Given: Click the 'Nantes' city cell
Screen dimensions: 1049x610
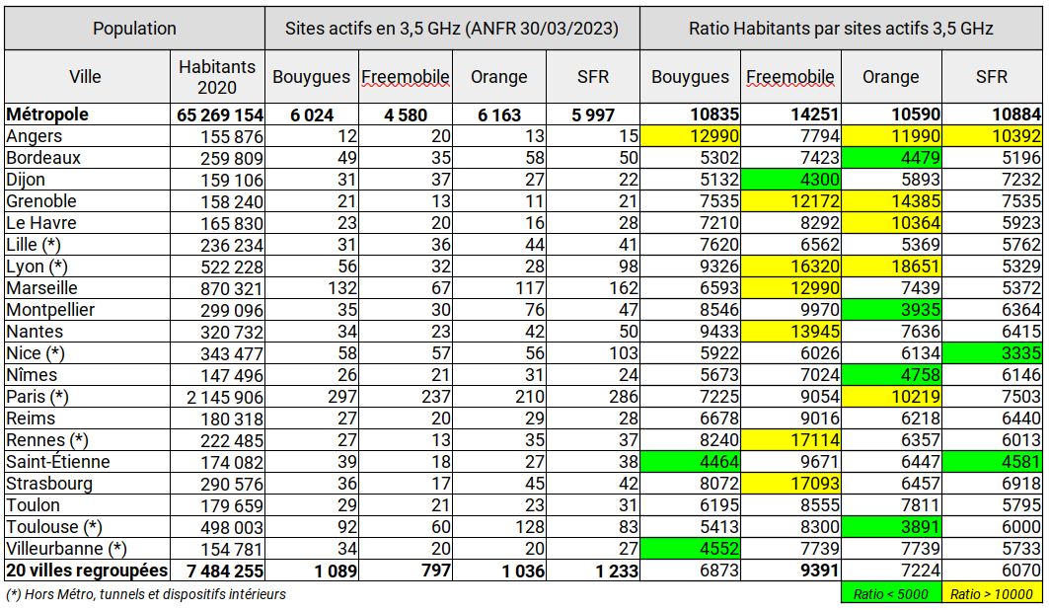Looking at the screenshot, I should click(x=88, y=332).
